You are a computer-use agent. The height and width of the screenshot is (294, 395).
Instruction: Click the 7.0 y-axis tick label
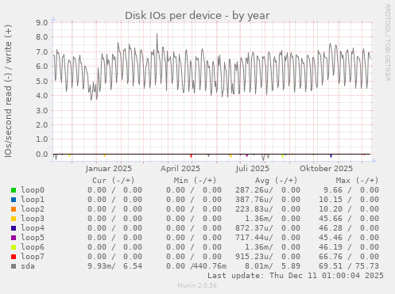click(x=42, y=52)
